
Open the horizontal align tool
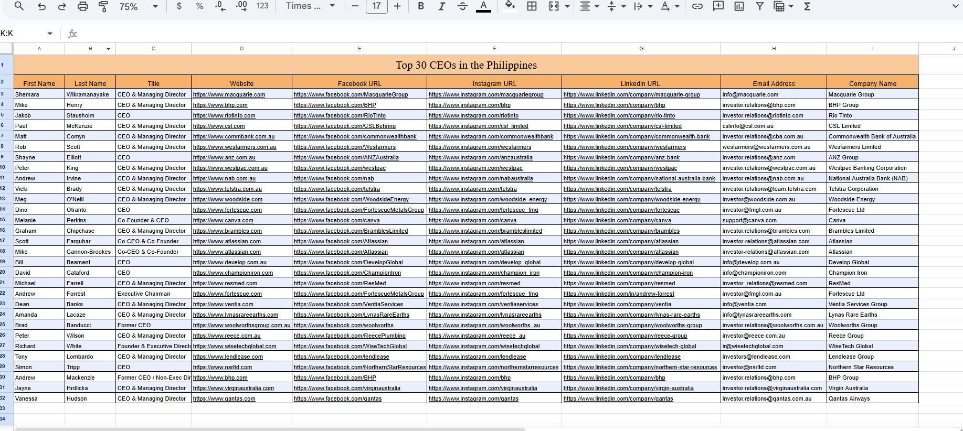click(x=585, y=6)
